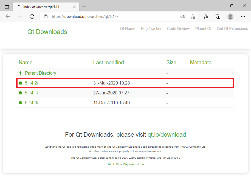Screen dimensions: 251x191
Task: Open the tab actions menu icon
Action: click(x=7, y=7)
